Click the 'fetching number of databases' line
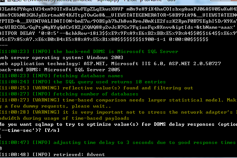The height and width of the screenshot is (158, 237). pyautogui.click(x=69, y=94)
